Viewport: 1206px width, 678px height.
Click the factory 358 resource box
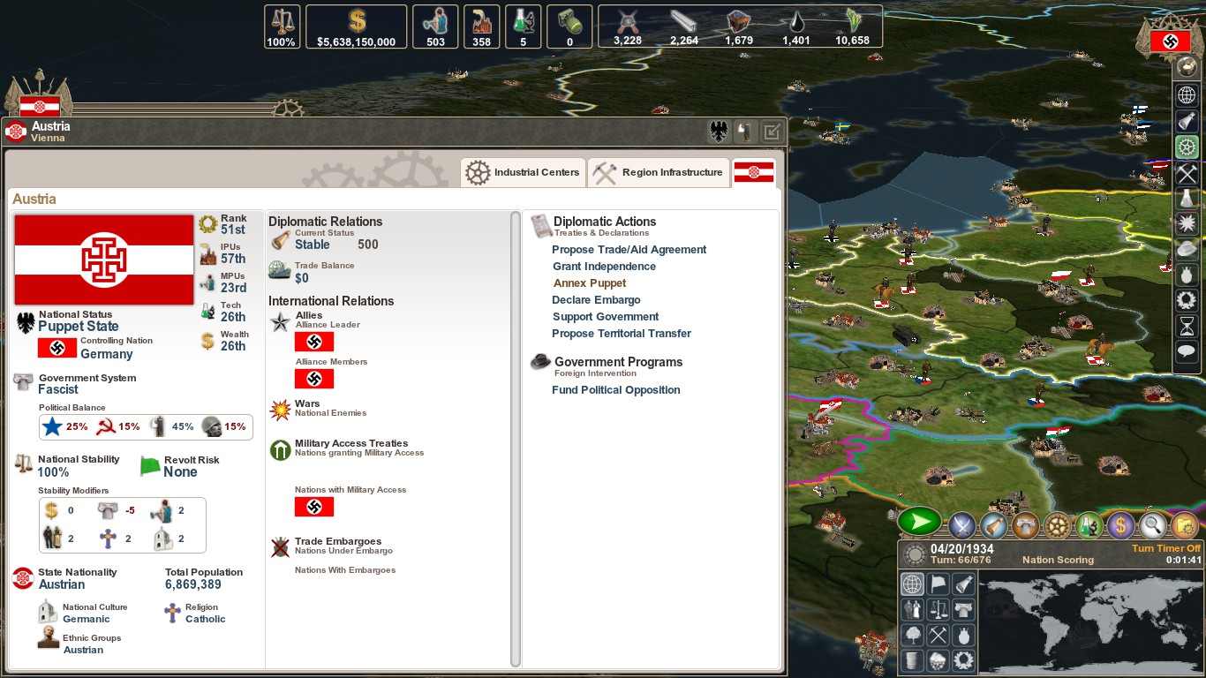[482, 26]
